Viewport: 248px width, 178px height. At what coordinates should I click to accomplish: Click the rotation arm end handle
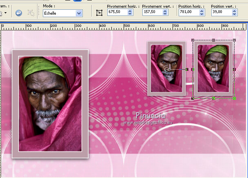[187, 69]
